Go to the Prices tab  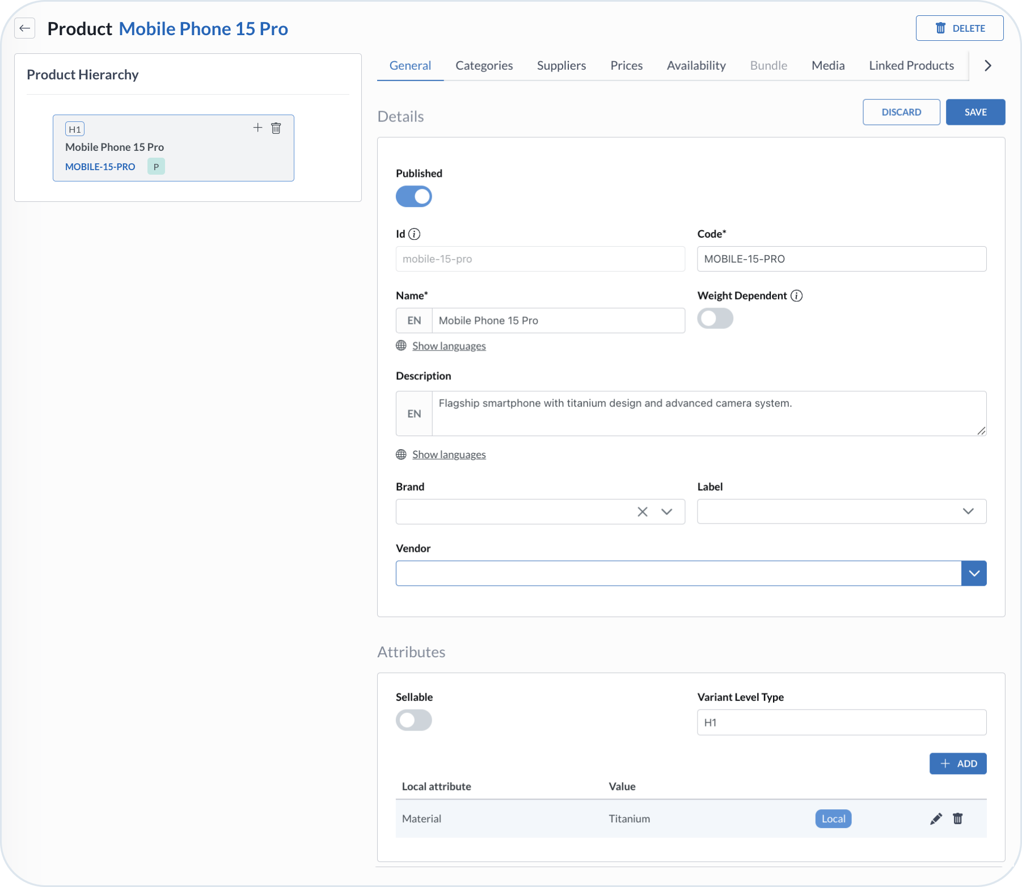(x=627, y=66)
